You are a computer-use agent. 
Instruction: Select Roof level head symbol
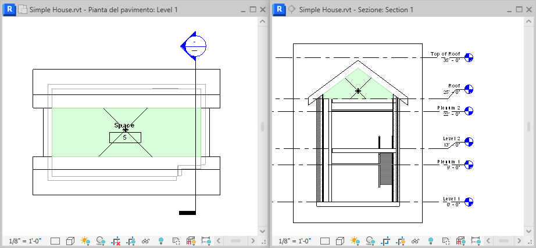point(469,89)
